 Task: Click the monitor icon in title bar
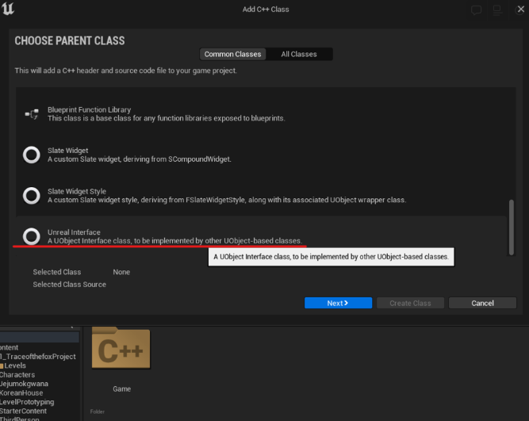click(x=497, y=10)
